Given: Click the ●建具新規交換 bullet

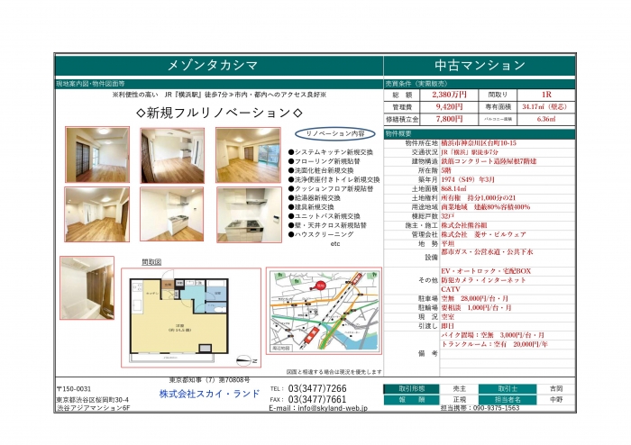Looking at the screenshot, I should point(311,207).
